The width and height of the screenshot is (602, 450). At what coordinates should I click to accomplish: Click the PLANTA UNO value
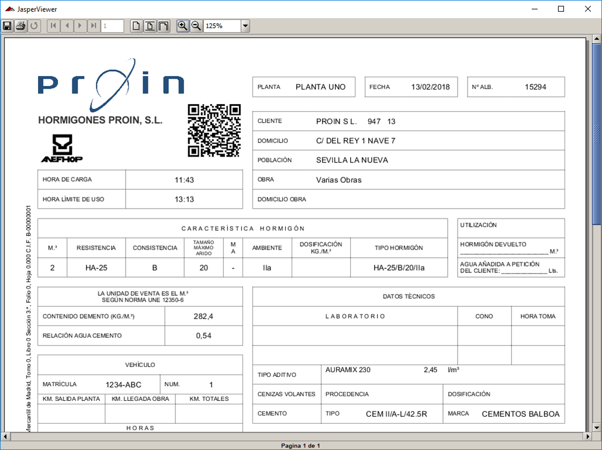[x=321, y=87]
